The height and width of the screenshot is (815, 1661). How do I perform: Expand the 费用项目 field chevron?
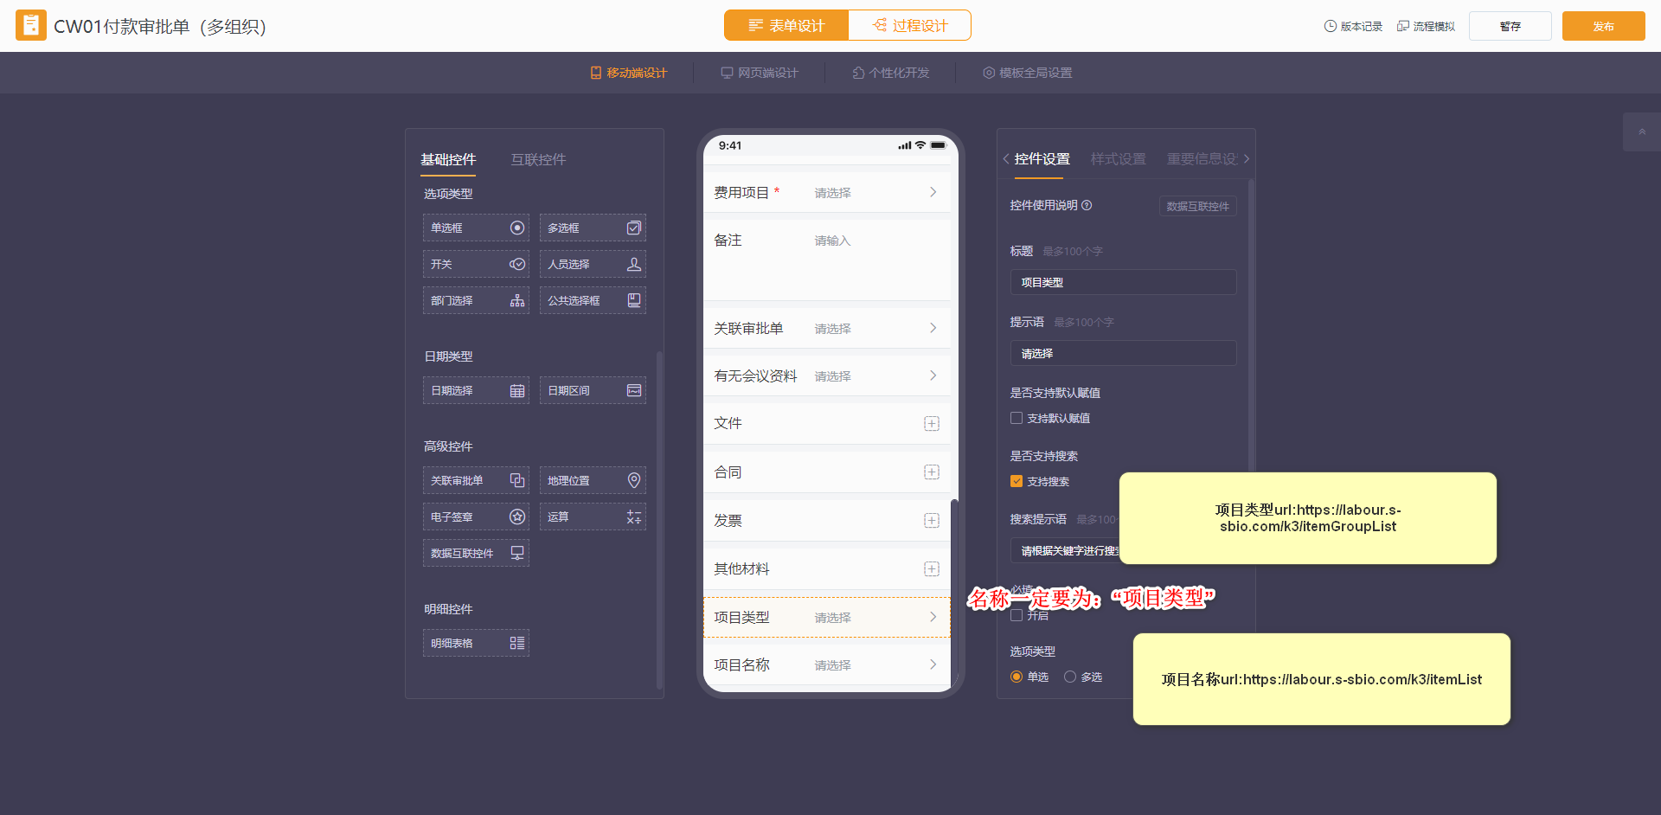coord(933,192)
